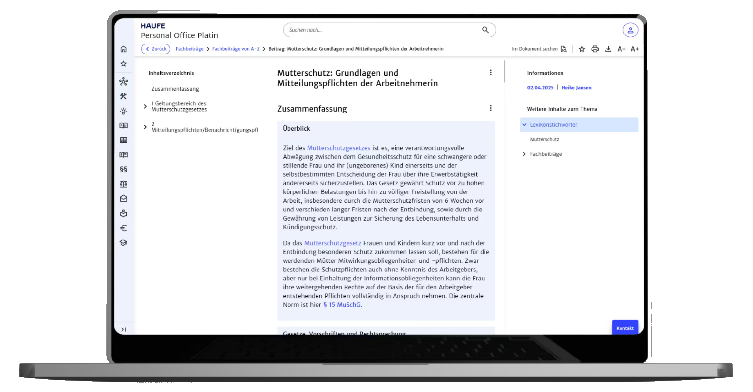Open favorites star in left sidebar
Image resolution: width=753 pixels, height=392 pixels.
click(123, 64)
